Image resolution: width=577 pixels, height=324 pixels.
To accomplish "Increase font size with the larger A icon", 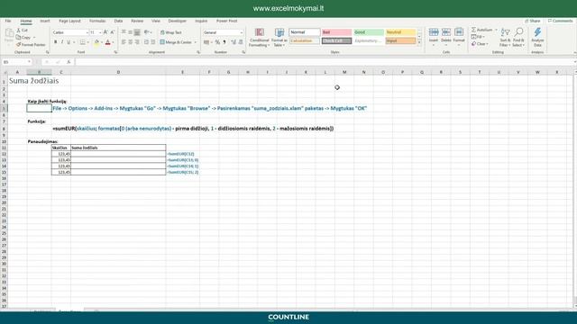I will (105, 32).
